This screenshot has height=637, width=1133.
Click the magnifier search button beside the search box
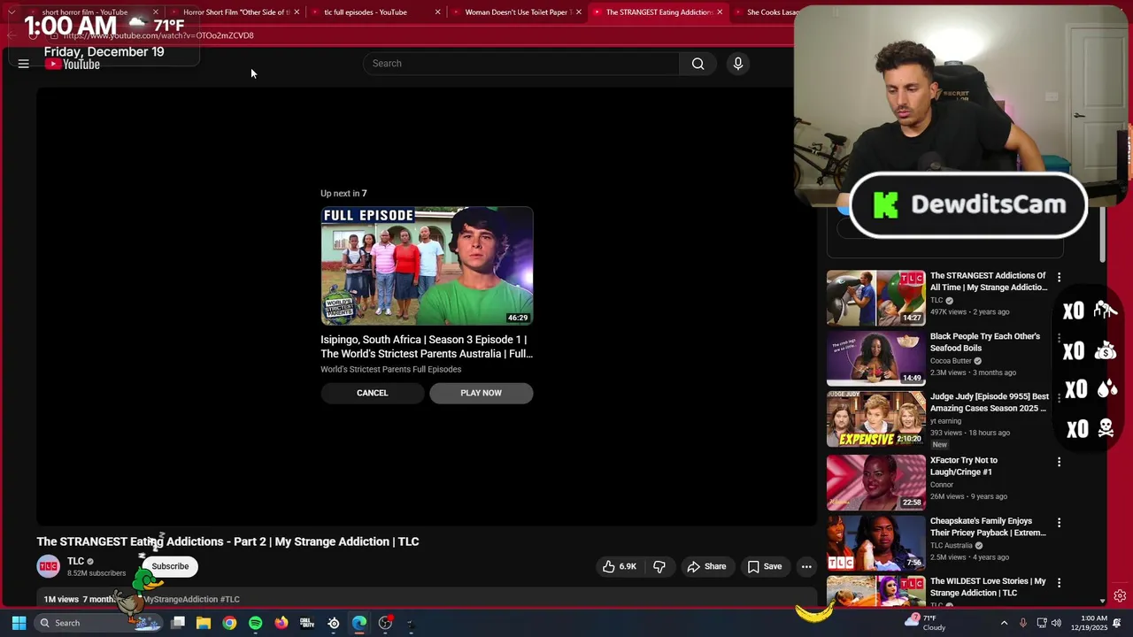point(698,64)
